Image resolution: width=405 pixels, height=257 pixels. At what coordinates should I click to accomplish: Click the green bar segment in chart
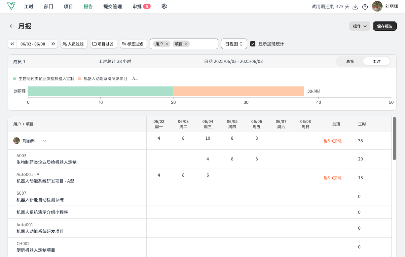[x=101, y=91]
